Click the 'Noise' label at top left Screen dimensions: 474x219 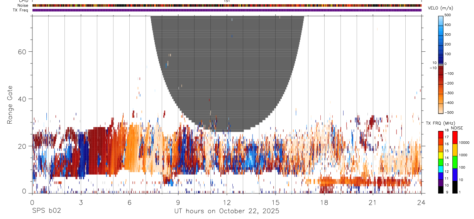pos(24,5)
